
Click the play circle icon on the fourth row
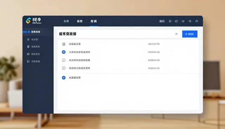[x=64, y=68]
